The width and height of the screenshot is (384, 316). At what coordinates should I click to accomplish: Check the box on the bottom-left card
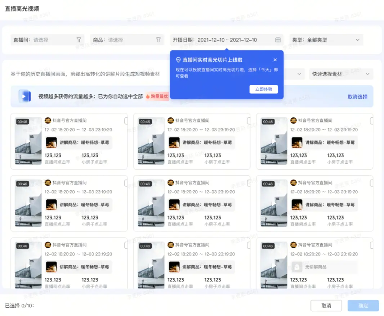tap(126, 245)
